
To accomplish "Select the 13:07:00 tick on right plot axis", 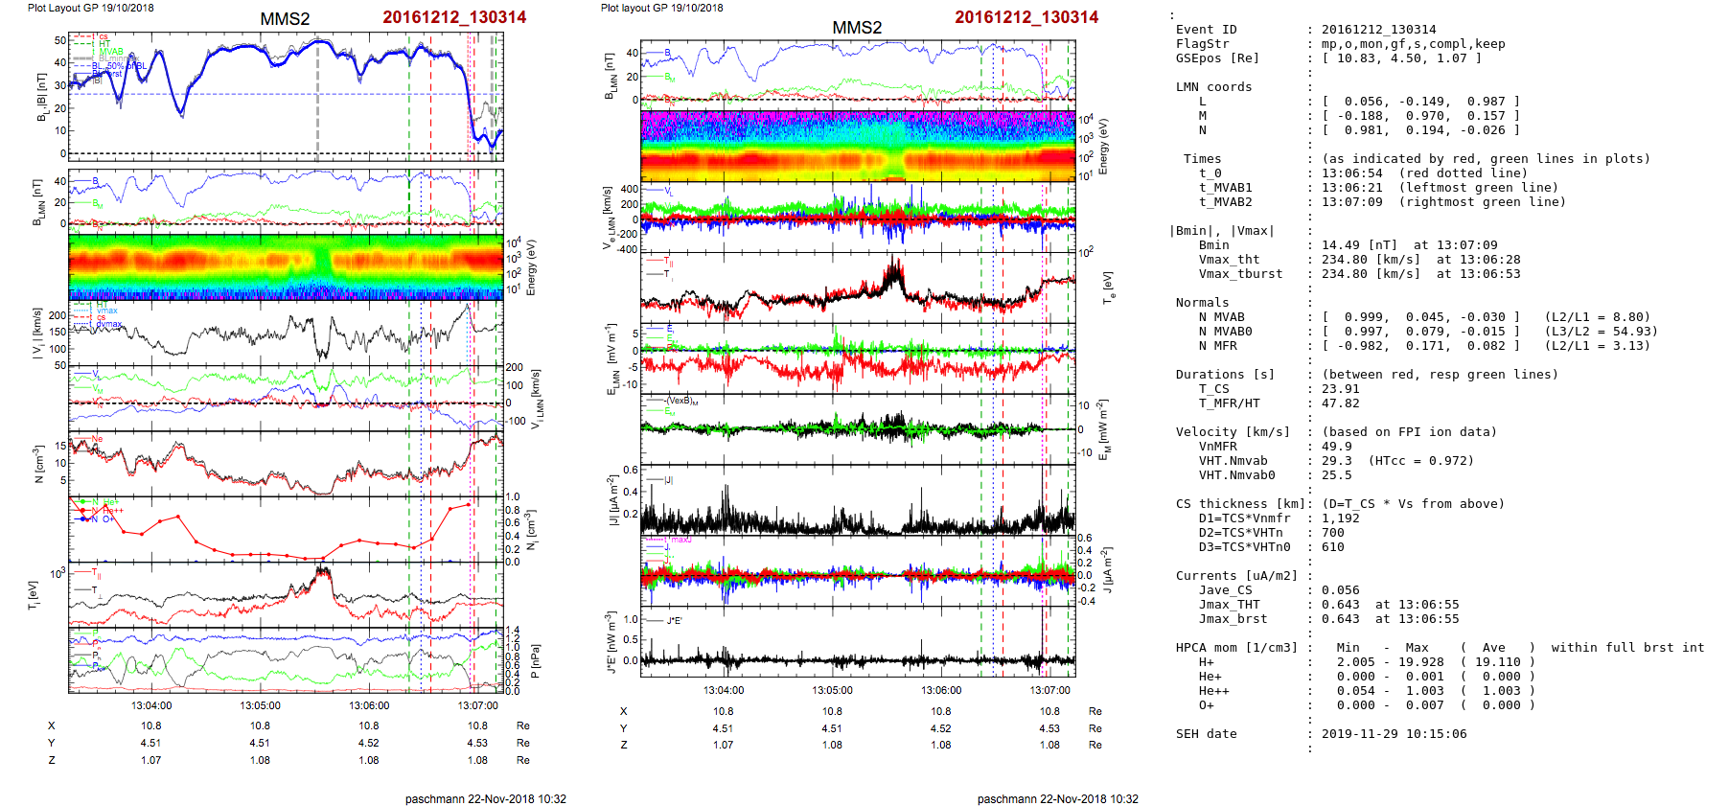I will [x=1049, y=690].
